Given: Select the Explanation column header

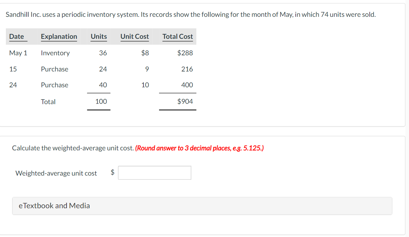Looking at the screenshot, I should (x=59, y=37).
